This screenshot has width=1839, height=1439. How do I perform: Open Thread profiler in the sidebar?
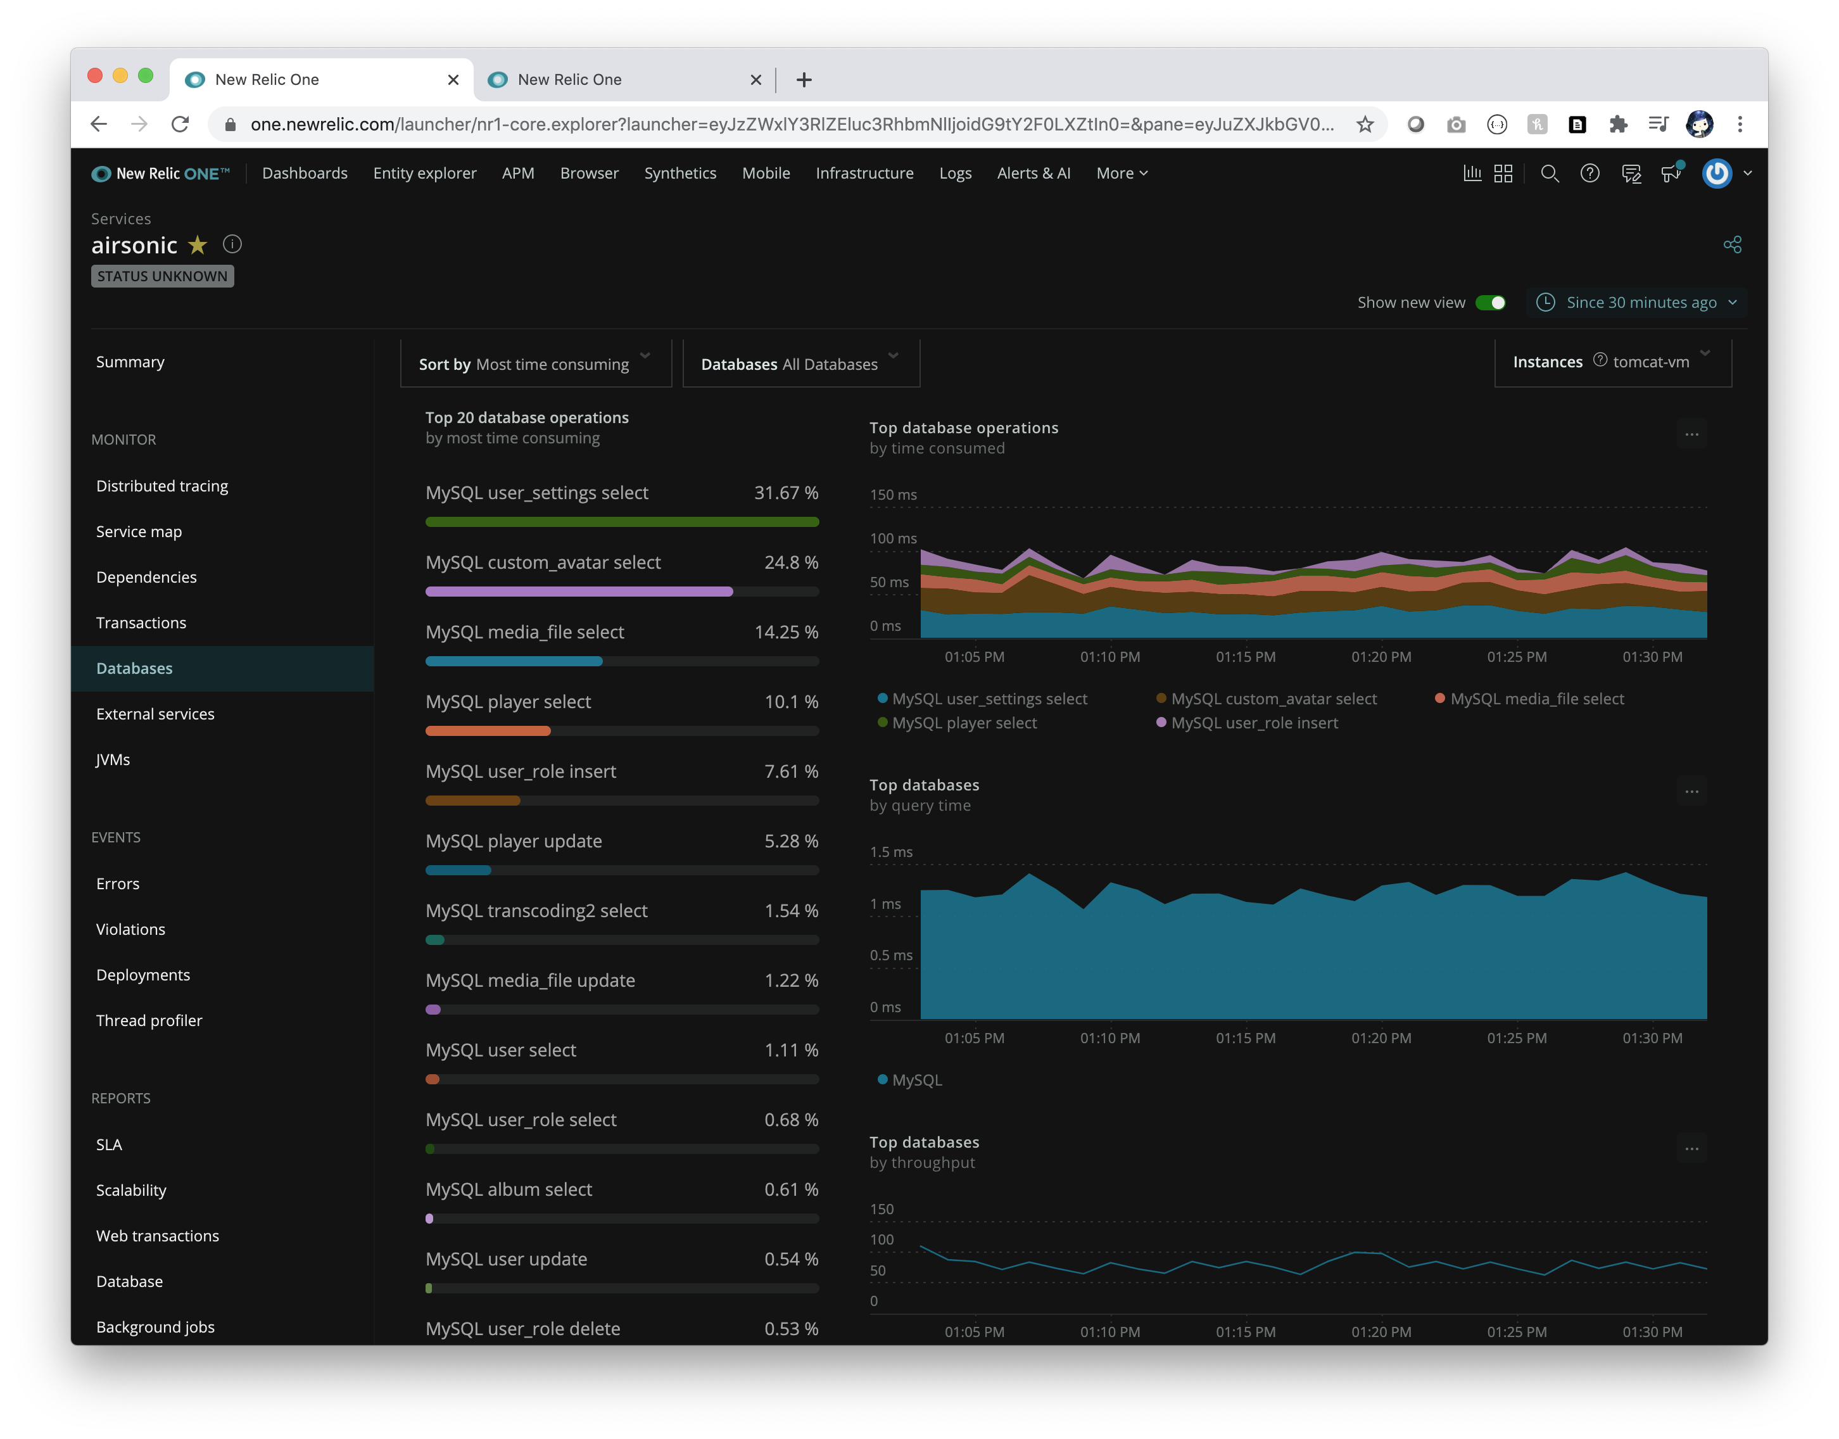pos(149,1021)
